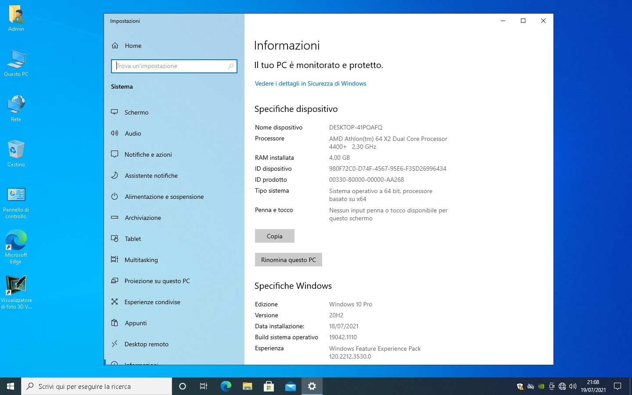Click the Copia button

tap(274, 236)
